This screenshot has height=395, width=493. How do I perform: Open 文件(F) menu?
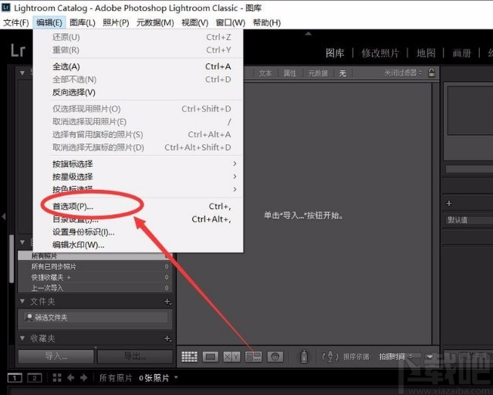tap(15, 22)
